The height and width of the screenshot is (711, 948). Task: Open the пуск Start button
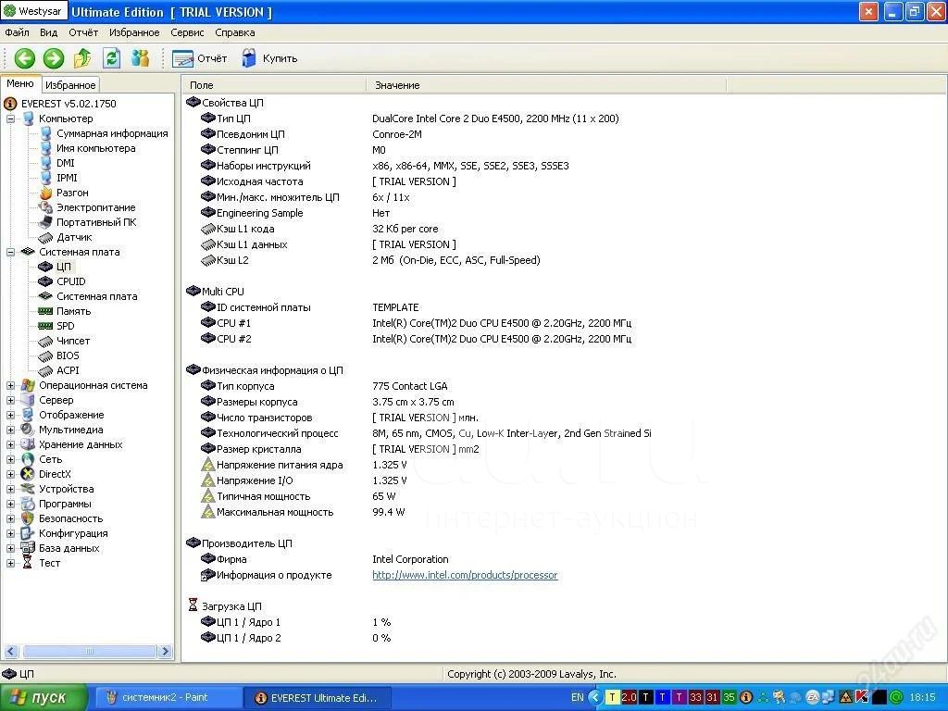tap(43, 698)
